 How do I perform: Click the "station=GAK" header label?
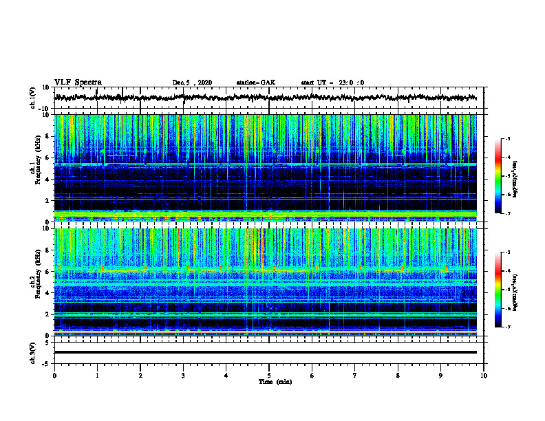pos(256,83)
